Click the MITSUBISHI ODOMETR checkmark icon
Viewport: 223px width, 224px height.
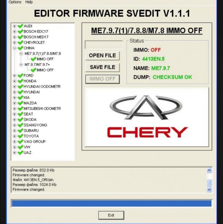click(x=20, y=108)
